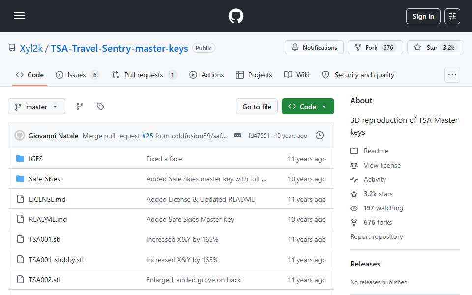This screenshot has width=472, height=295.
Task: Open the Activity link in About
Action: tap(375, 180)
